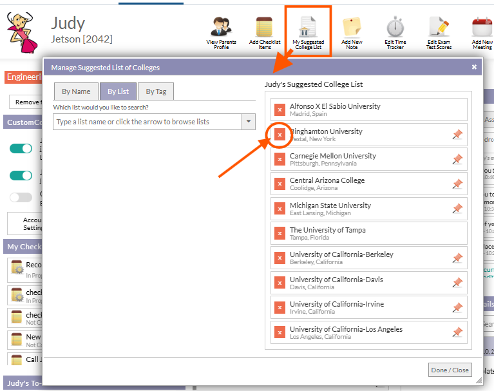Click the Alfonso X El Sabio University name

335,106
